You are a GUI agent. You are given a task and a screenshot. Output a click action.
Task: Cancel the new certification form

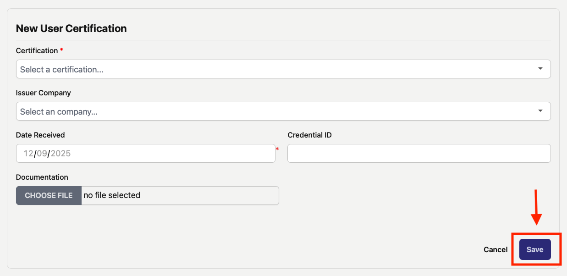click(495, 249)
